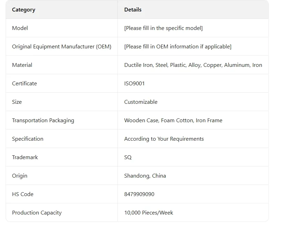Click the Production Capacity label
This screenshot has width=289, height=226.
37,213
